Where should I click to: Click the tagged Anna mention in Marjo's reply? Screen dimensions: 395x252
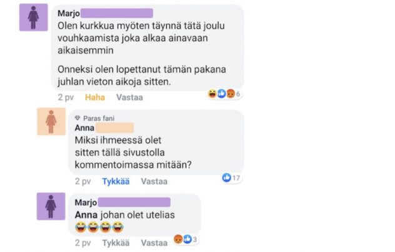(x=86, y=215)
